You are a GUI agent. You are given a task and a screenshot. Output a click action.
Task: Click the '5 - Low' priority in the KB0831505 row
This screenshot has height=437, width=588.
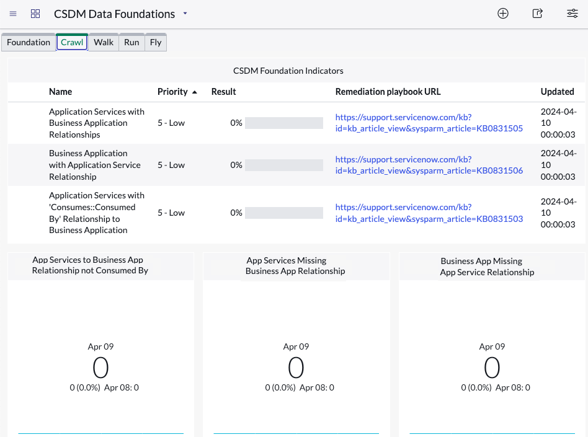(x=171, y=123)
